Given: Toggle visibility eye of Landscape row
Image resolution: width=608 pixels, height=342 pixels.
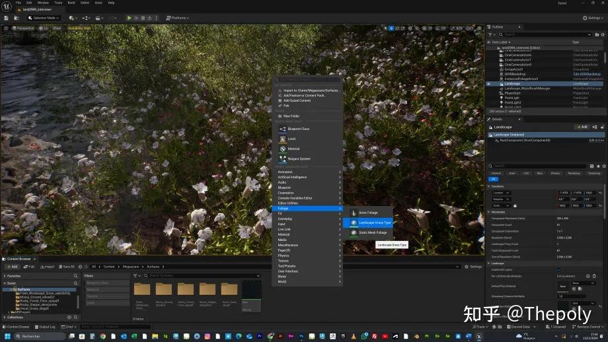Looking at the screenshot, I should pos(489,84).
